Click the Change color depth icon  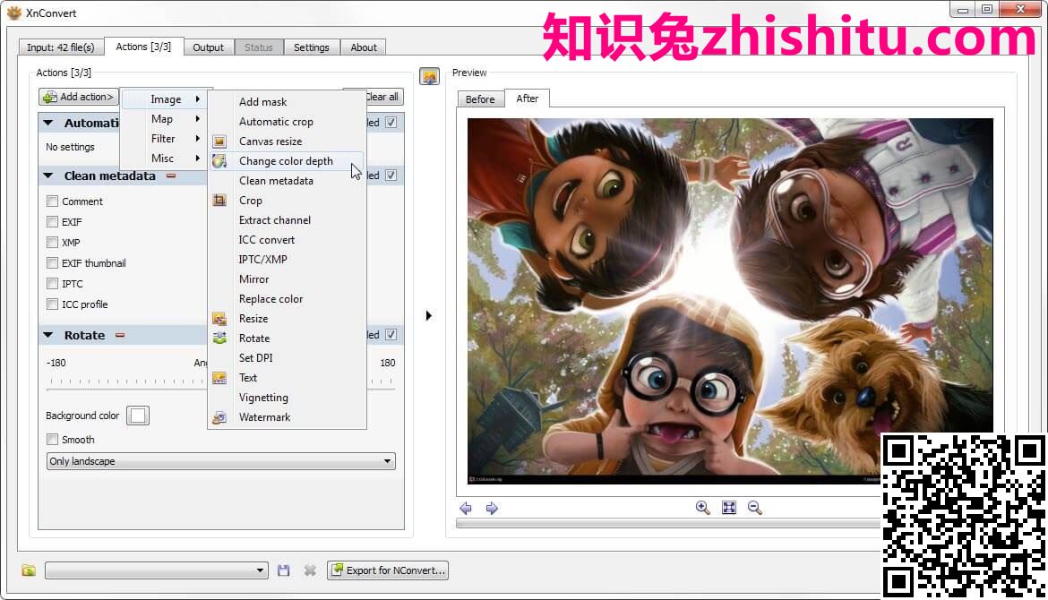coord(219,161)
